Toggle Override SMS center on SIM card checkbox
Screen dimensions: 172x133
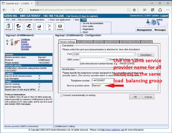108,60
